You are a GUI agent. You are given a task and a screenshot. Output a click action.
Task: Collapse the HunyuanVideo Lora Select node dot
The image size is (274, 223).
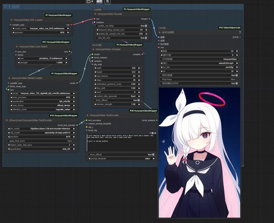[17, 47]
